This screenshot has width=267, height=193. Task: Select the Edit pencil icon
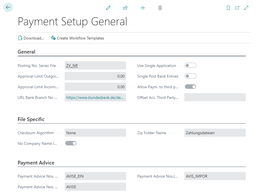[x=108, y=8]
